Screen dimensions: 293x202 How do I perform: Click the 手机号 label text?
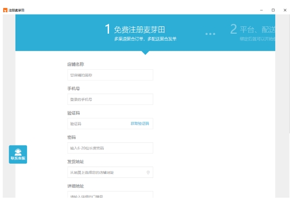pyautogui.click(x=73, y=89)
